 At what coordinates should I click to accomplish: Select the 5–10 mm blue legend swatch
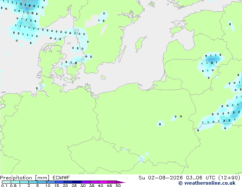coord(42,182)
